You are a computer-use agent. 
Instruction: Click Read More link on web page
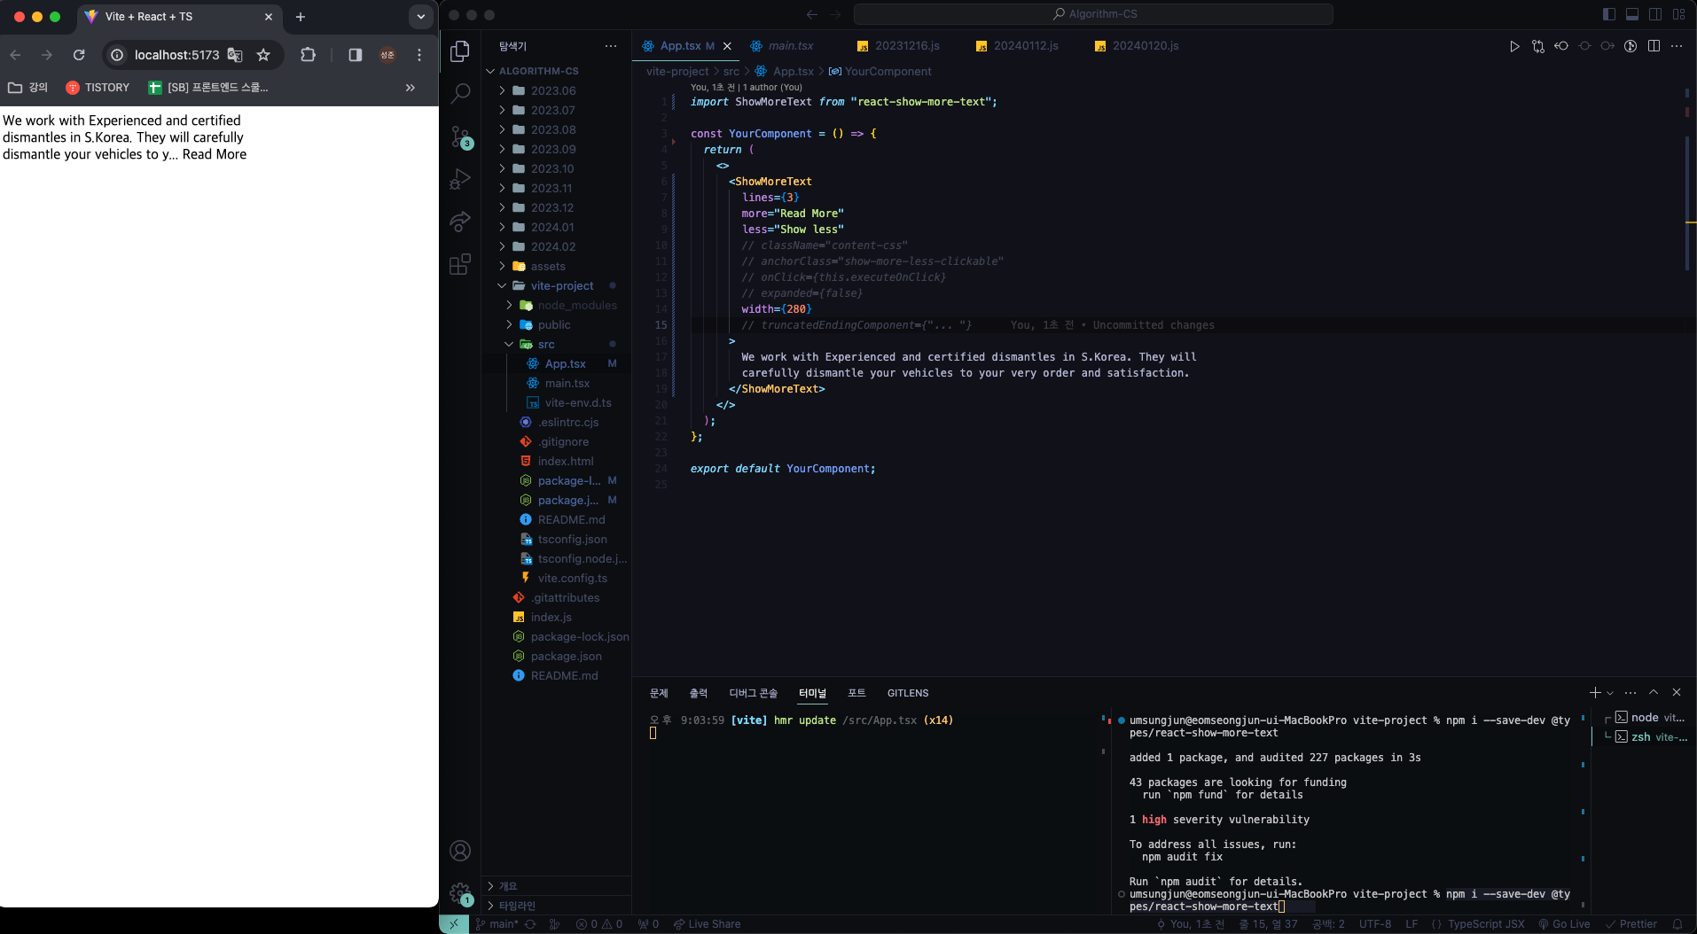point(215,154)
